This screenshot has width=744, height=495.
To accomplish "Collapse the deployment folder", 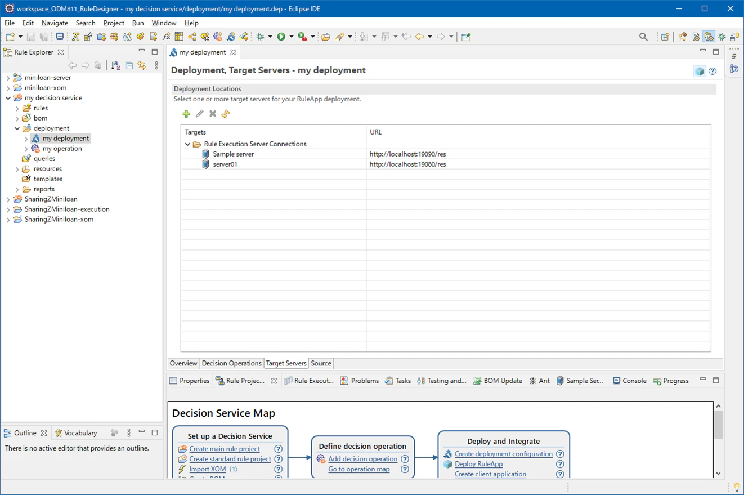I will tap(17, 128).
